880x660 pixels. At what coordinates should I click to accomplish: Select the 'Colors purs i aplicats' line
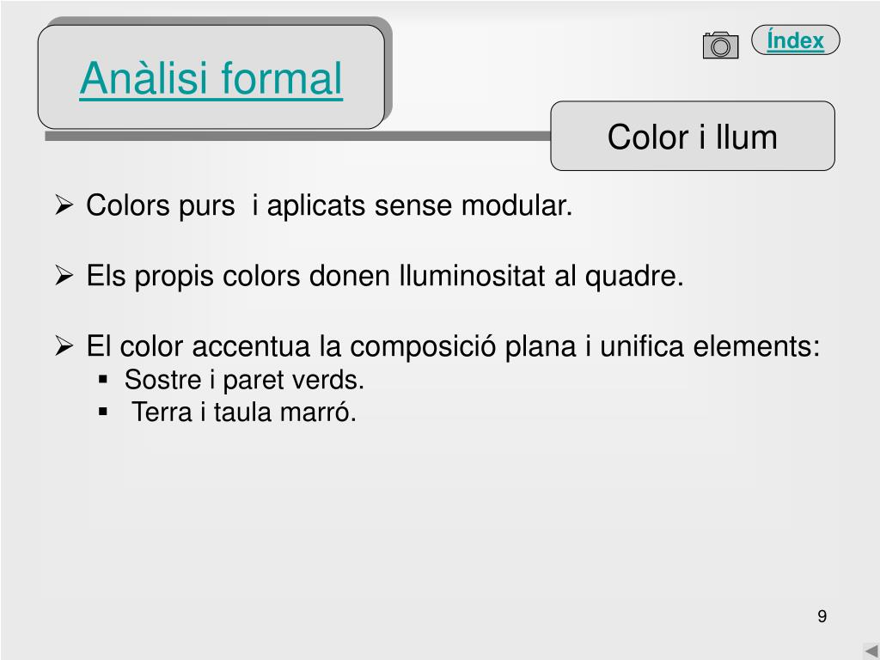pyautogui.click(x=329, y=205)
